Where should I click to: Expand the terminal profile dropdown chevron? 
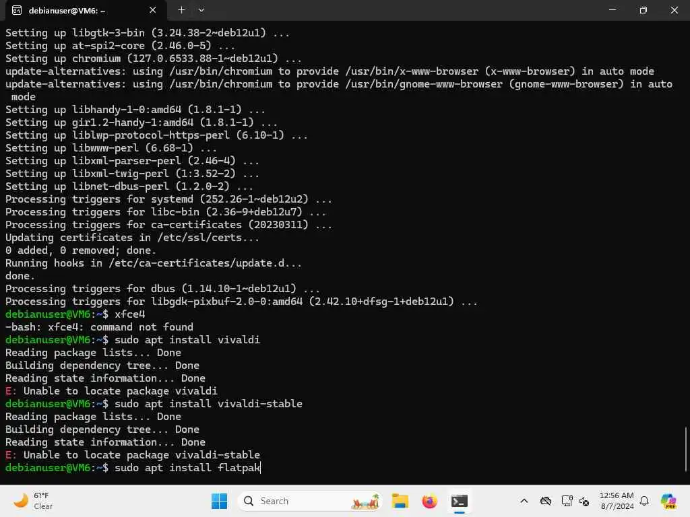point(201,10)
